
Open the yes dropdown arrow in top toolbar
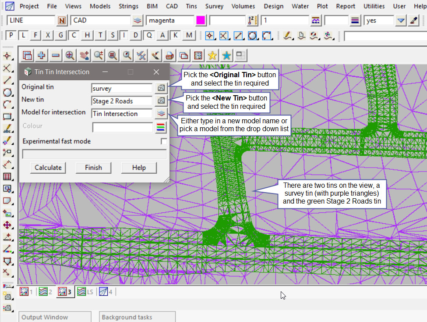(401, 21)
